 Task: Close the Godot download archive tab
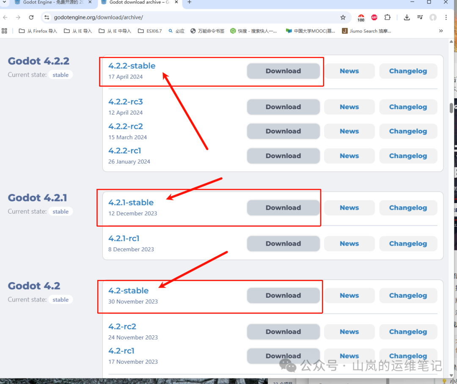[x=176, y=3]
